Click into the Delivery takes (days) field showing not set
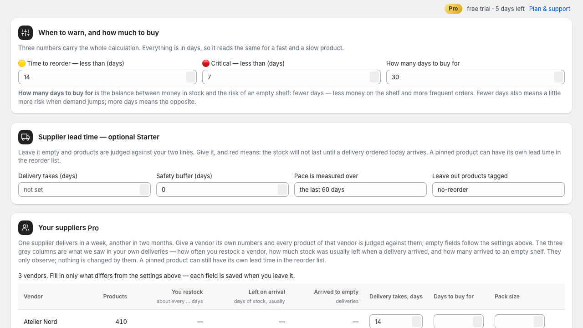Viewport: 583px width, 328px height. click(x=84, y=190)
